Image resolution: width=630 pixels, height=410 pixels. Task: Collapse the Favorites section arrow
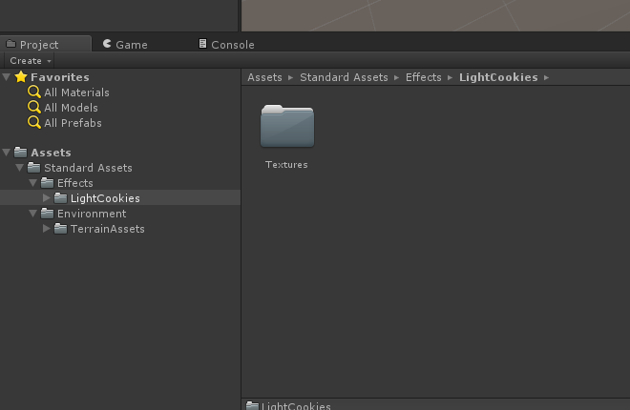click(x=7, y=76)
